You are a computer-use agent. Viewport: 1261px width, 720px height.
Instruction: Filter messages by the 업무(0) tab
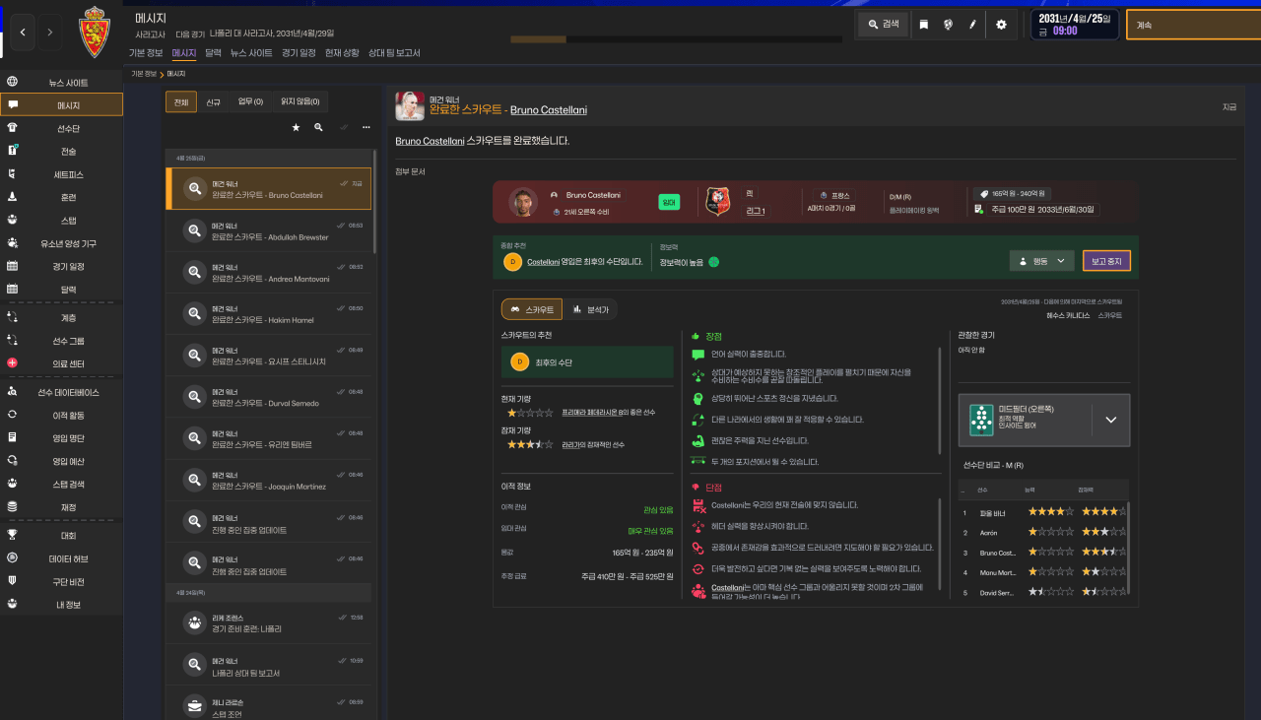pyautogui.click(x=250, y=101)
